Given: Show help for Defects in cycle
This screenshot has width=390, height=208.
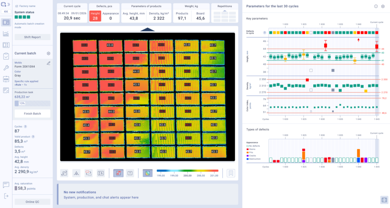Looking at the screenshot, I should tap(265, 33).
